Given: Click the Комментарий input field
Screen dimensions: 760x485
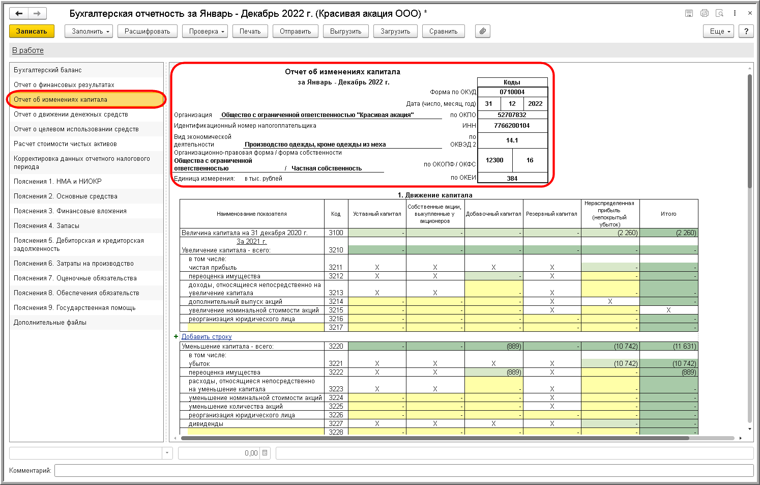Looking at the screenshot, I should tap(404, 470).
